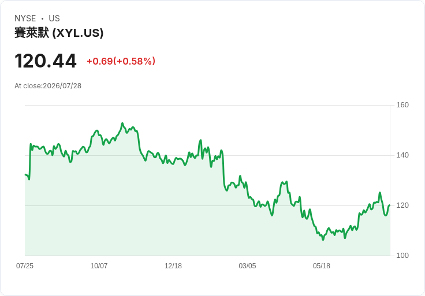The width and height of the screenshot is (425, 296).
Task: Click the 120 y-axis price label
Action: (402, 205)
